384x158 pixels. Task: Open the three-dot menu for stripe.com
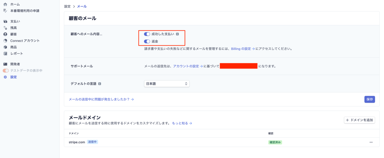371,142
